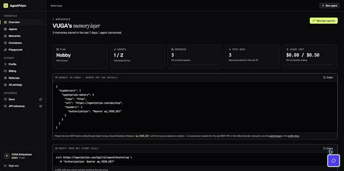Viewport: 344px width, 171px height.
Task: Click the Plan card icon
Action: point(58,50)
